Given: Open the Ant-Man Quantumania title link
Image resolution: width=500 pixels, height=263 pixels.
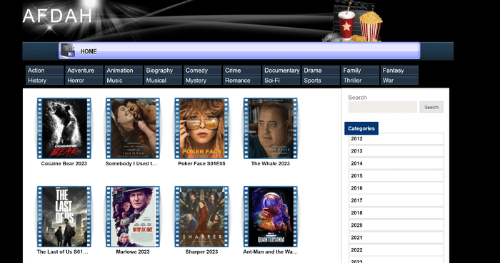Looking at the screenshot, I should point(270,252).
